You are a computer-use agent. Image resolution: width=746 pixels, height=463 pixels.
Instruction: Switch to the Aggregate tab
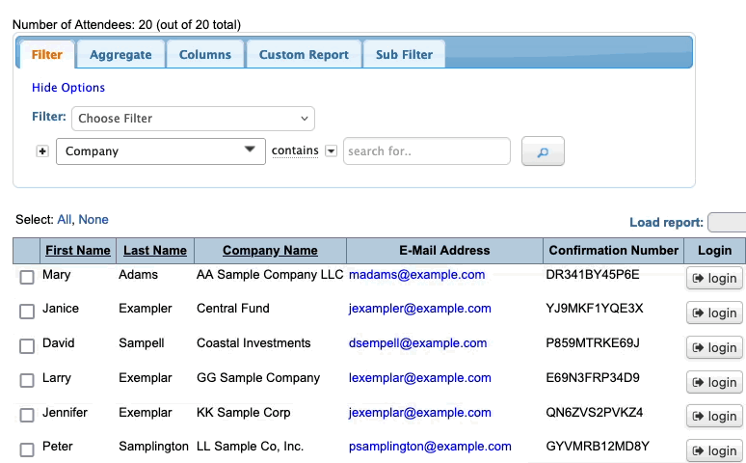[120, 55]
